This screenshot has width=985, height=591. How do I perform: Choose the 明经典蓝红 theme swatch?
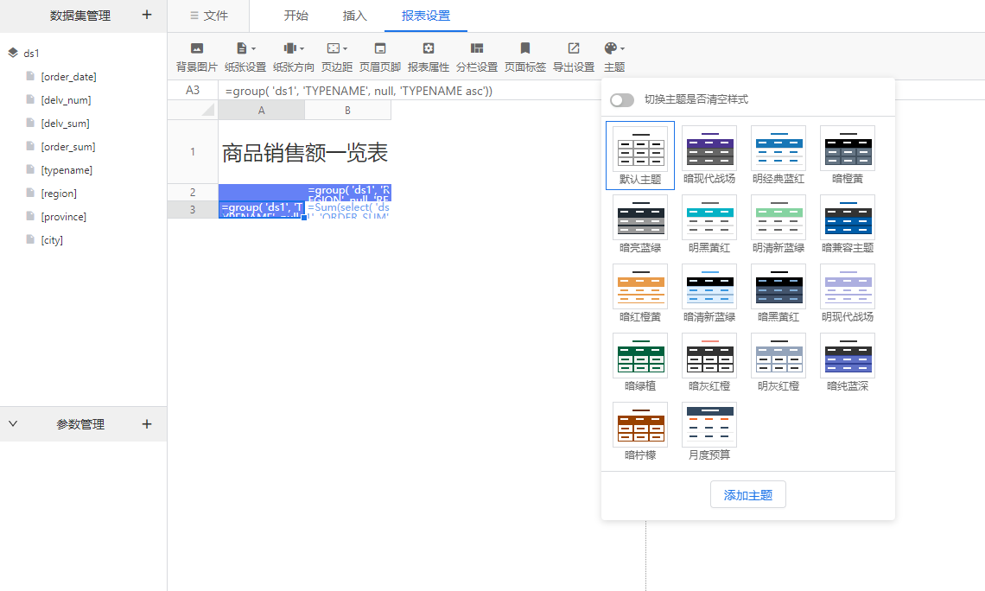click(778, 149)
